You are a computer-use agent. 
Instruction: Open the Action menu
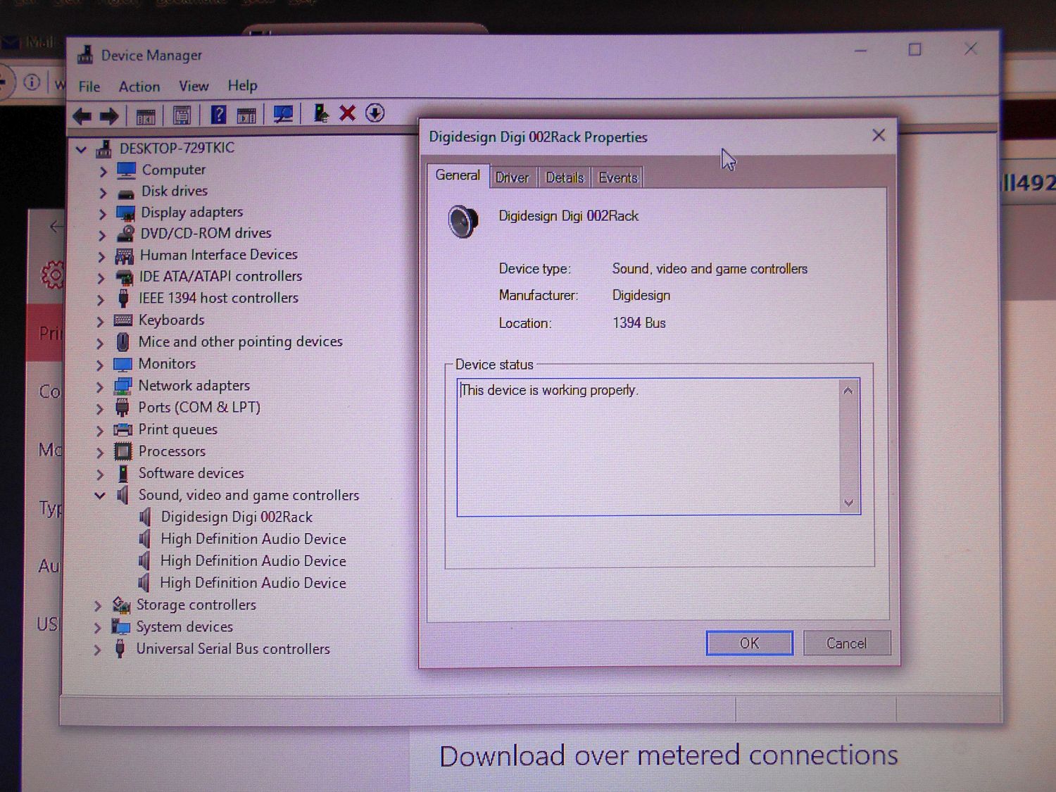(x=139, y=87)
